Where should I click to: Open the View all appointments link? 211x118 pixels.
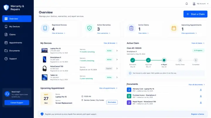point(108,88)
